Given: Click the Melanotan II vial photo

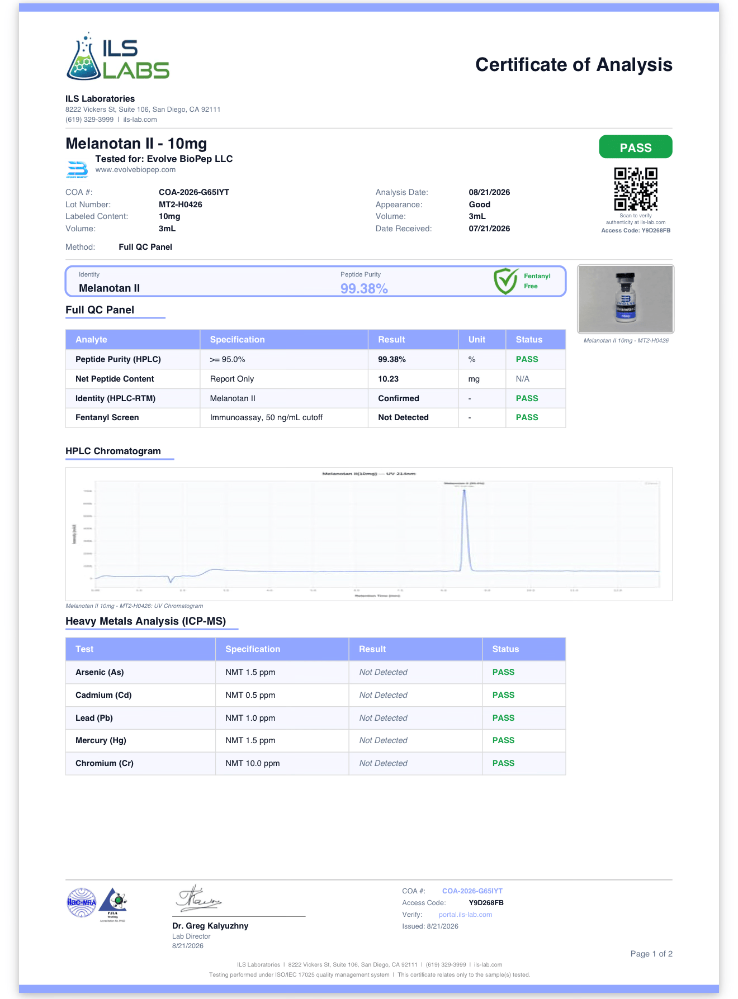Looking at the screenshot, I should tap(626, 299).
